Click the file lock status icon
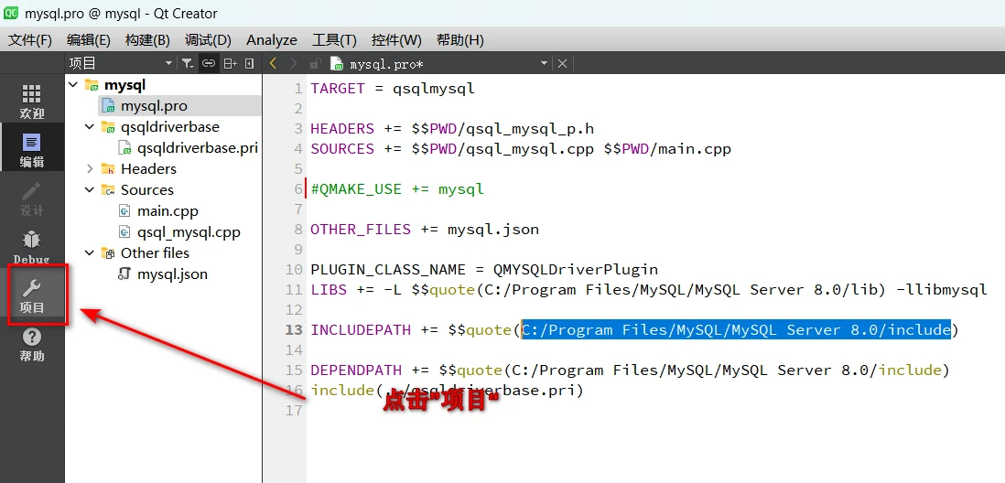The height and width of the screenshot is (483, 1005). [315, 63]
